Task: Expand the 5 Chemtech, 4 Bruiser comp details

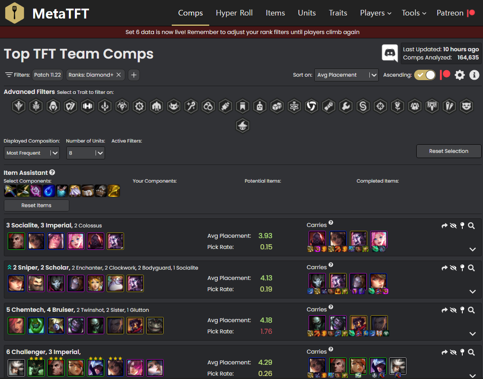Action: click(473, 334)
